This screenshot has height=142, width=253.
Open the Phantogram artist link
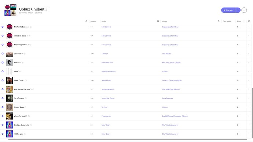point(106,116)
